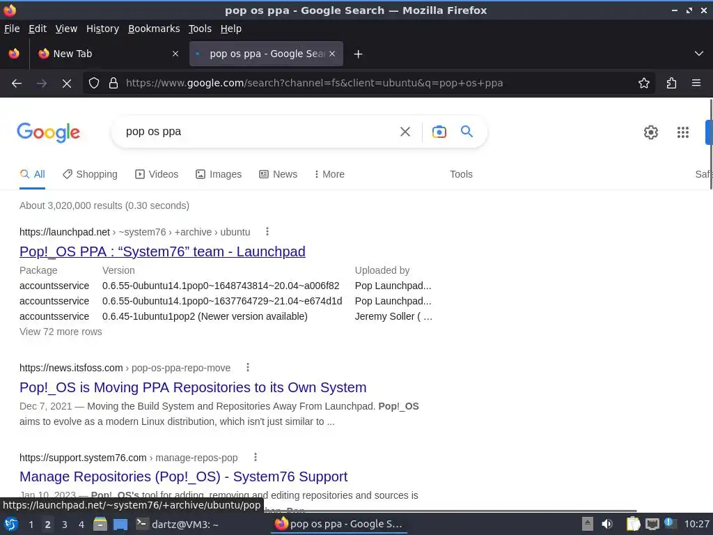This screenshot has height=535, width=713.
Task: Open the desktop start menu icon
Action: 11,525
